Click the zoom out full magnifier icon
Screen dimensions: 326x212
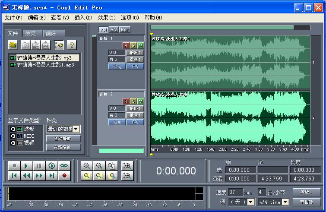point(112,166)
